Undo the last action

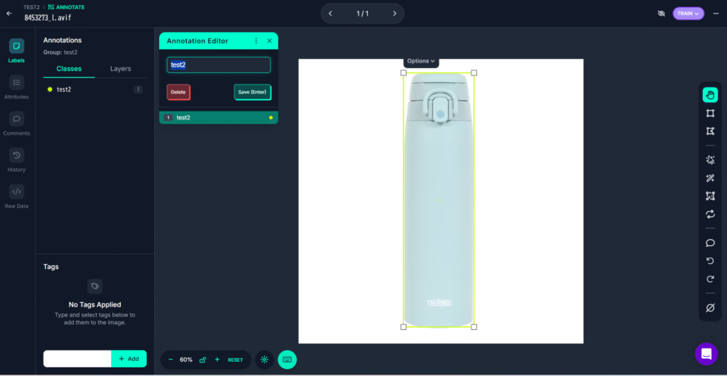coord(710,261)
